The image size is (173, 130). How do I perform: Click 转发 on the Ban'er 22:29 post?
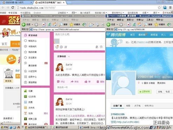tap(74, 82)
